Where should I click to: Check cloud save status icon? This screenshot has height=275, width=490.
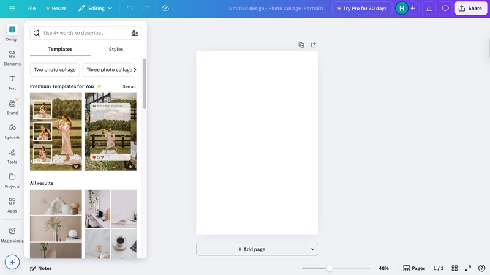click(165, 8)
